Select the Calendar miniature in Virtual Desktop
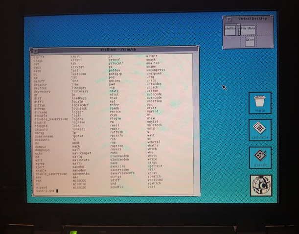This screenshot has height=234, width=299. pyautogui.click(x=250, y=42)
